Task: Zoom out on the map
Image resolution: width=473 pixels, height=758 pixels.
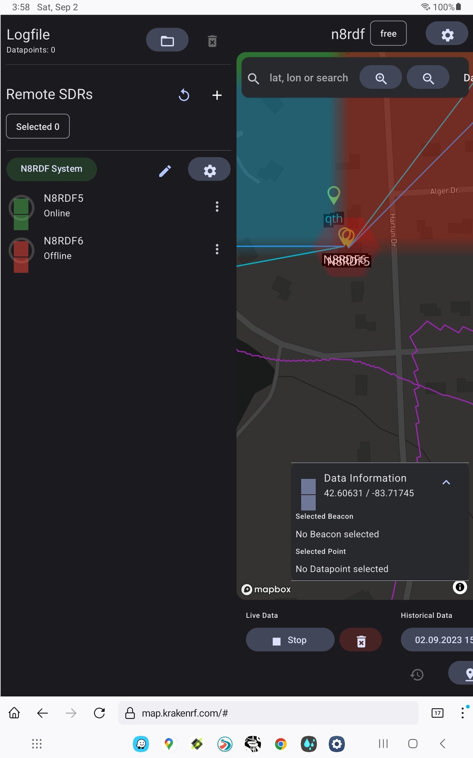Action: 428,77
